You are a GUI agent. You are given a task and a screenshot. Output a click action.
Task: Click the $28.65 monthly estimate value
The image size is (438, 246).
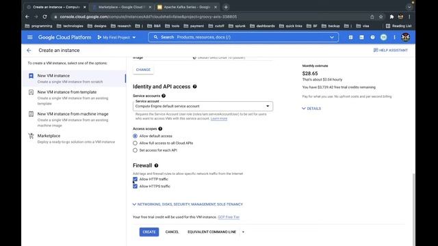click(x=310, y=73)
